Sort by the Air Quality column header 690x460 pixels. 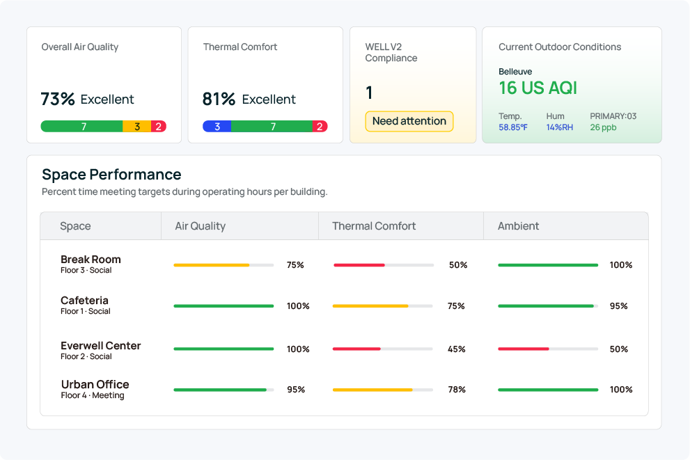click(x=200, y=226)
